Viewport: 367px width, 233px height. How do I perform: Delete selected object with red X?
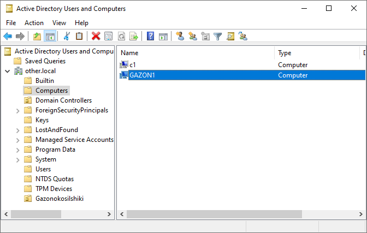tap(96, 36)
